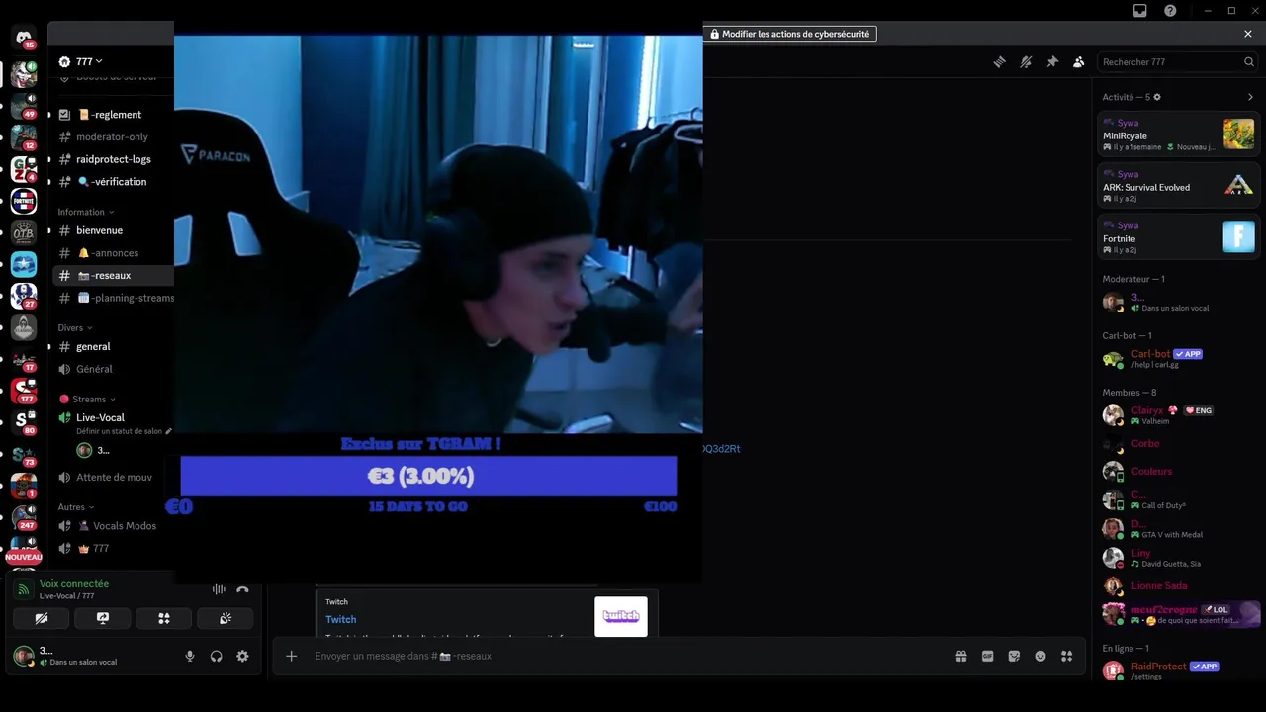Open own user avatar profile
Screen dimensions: 1266x712
pyautogui.click(x=22, y=656)
